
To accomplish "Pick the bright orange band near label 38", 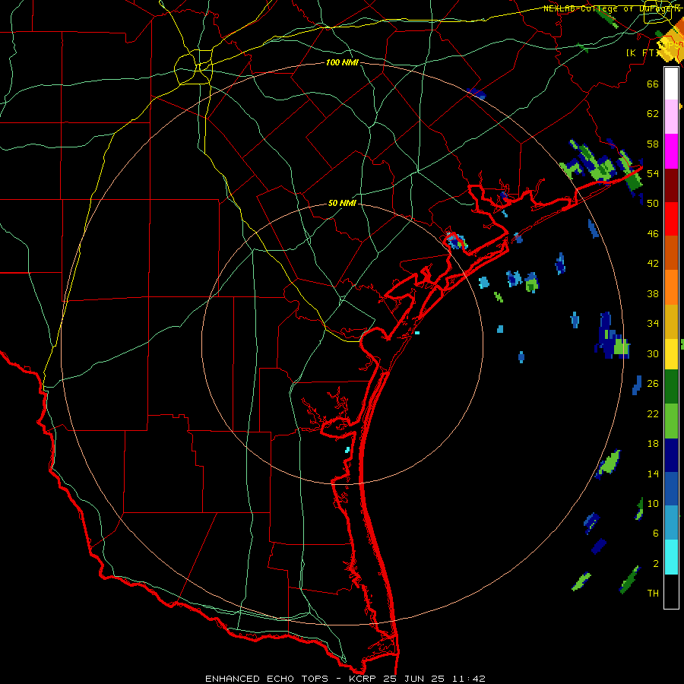I will 671,287.
